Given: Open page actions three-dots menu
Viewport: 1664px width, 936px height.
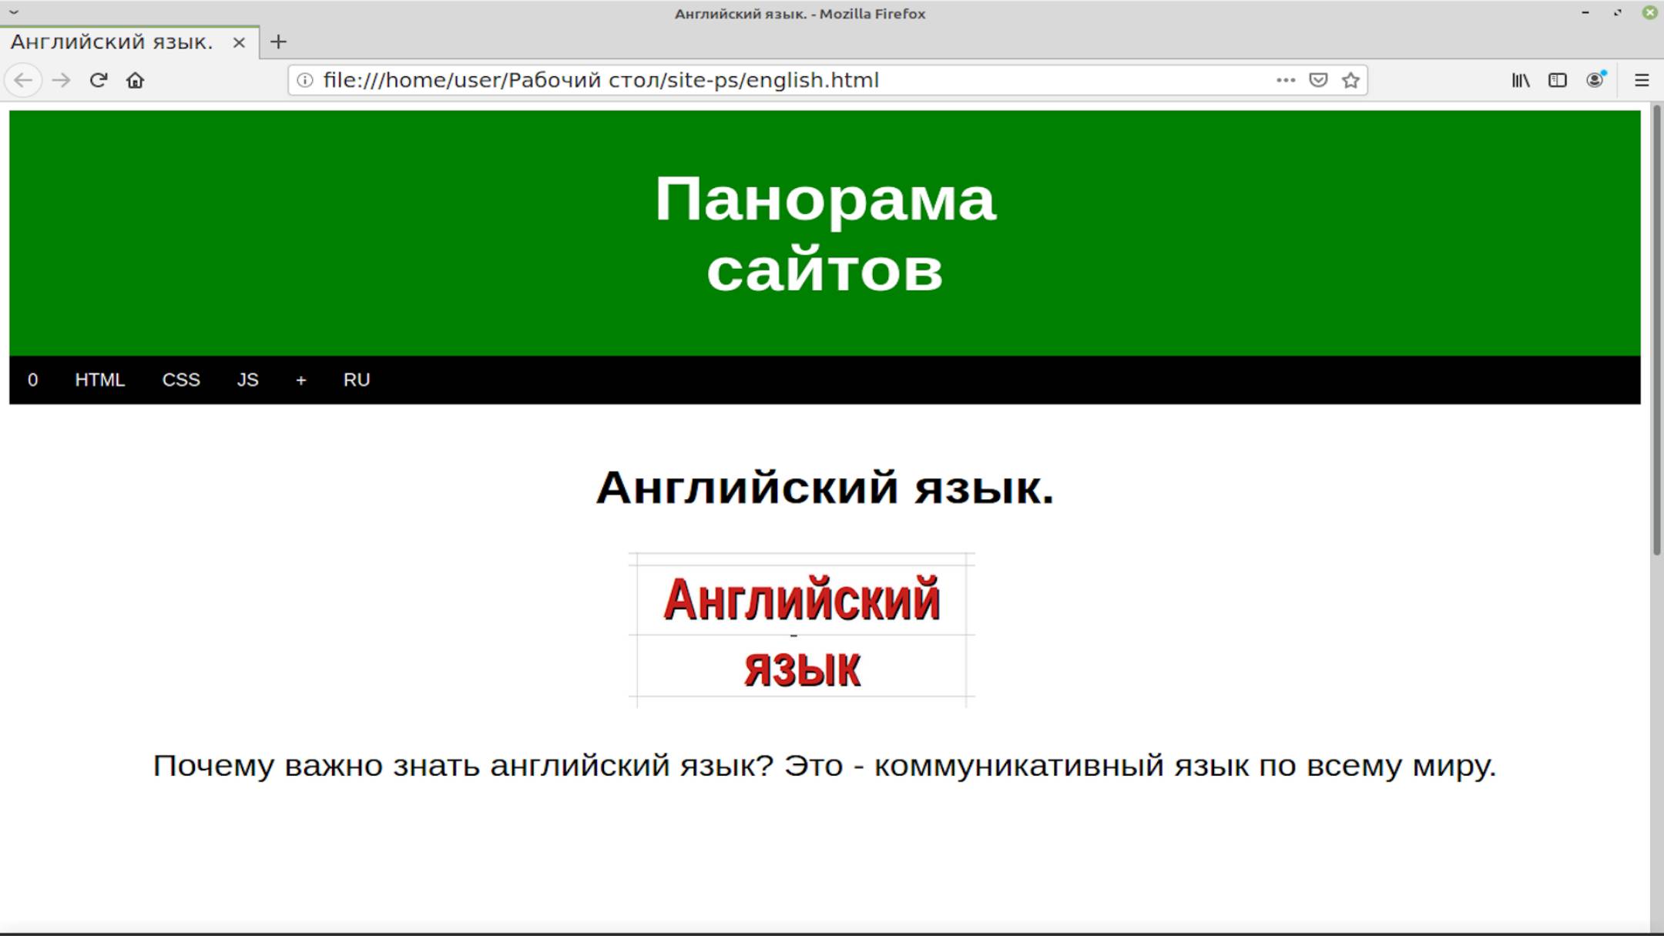Looking at the screenshot, I should click(1285, 80).
